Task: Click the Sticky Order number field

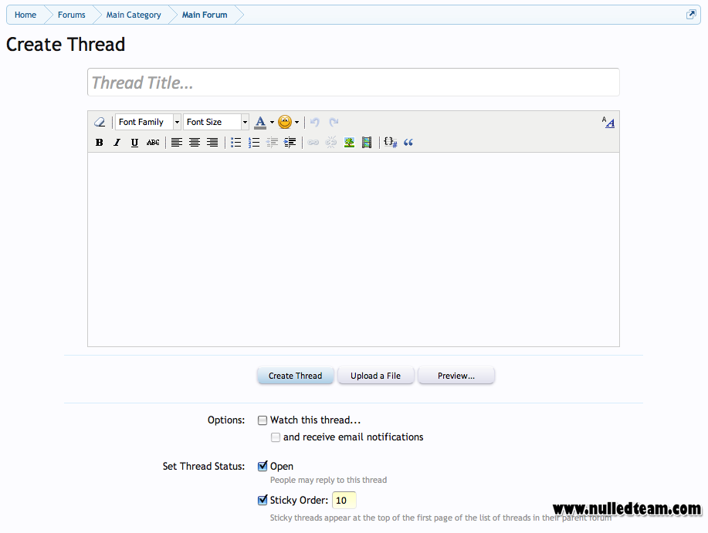Action: (x=344, y=500)
